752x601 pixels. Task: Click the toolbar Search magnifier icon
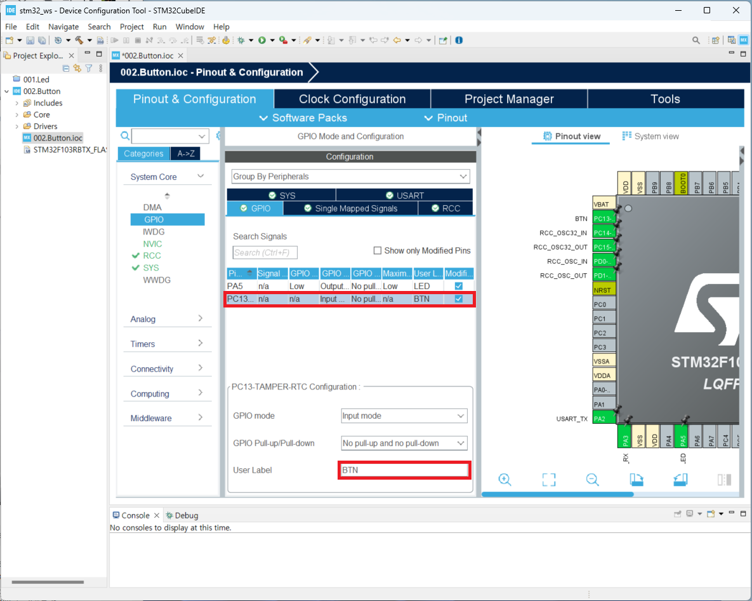point(696,40)
